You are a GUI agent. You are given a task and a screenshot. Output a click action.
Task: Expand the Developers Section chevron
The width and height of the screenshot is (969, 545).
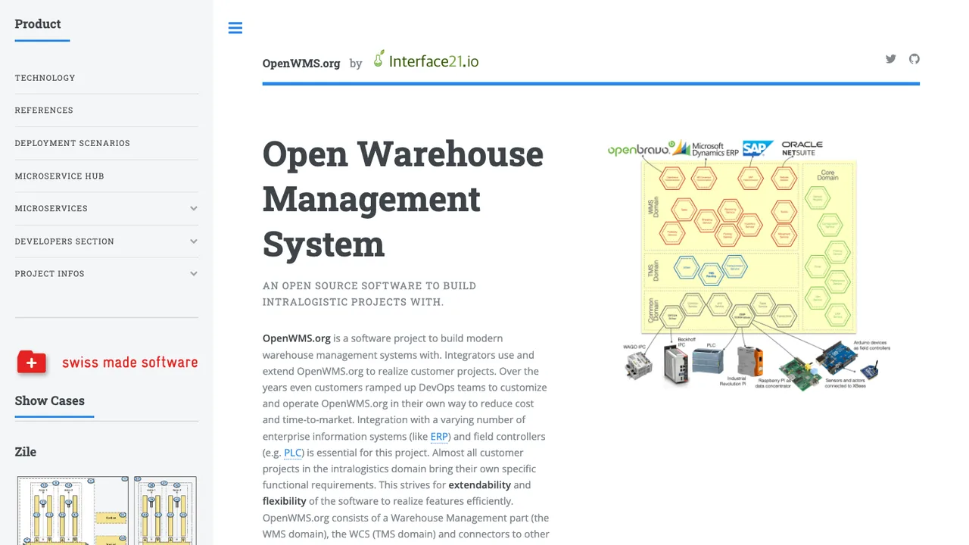tap(194, 241)
